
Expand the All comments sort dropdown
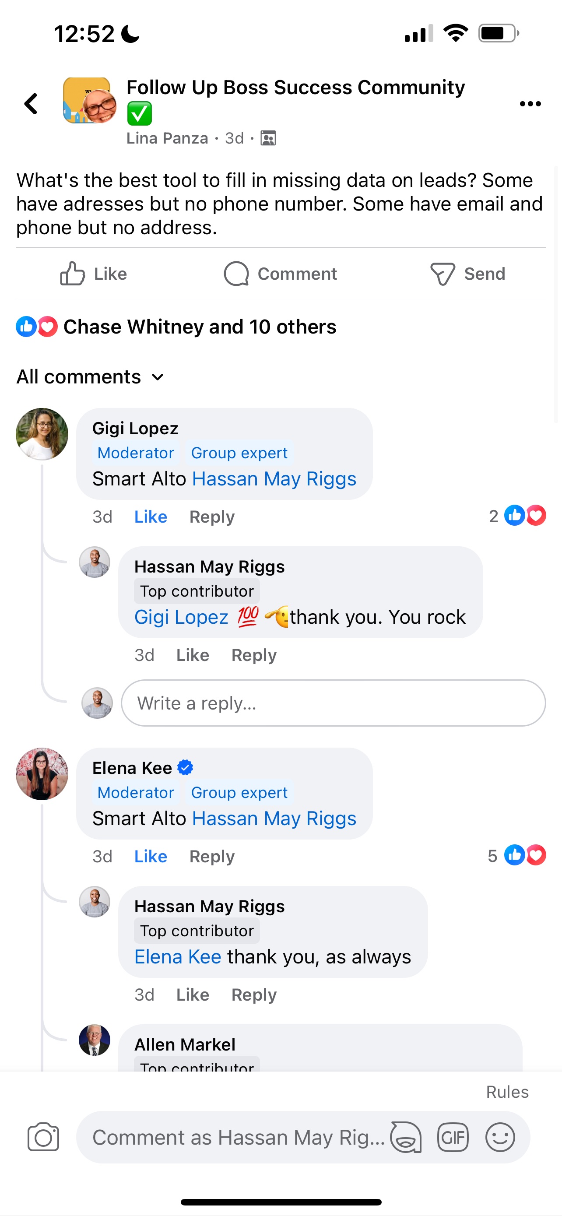point(91,377)
